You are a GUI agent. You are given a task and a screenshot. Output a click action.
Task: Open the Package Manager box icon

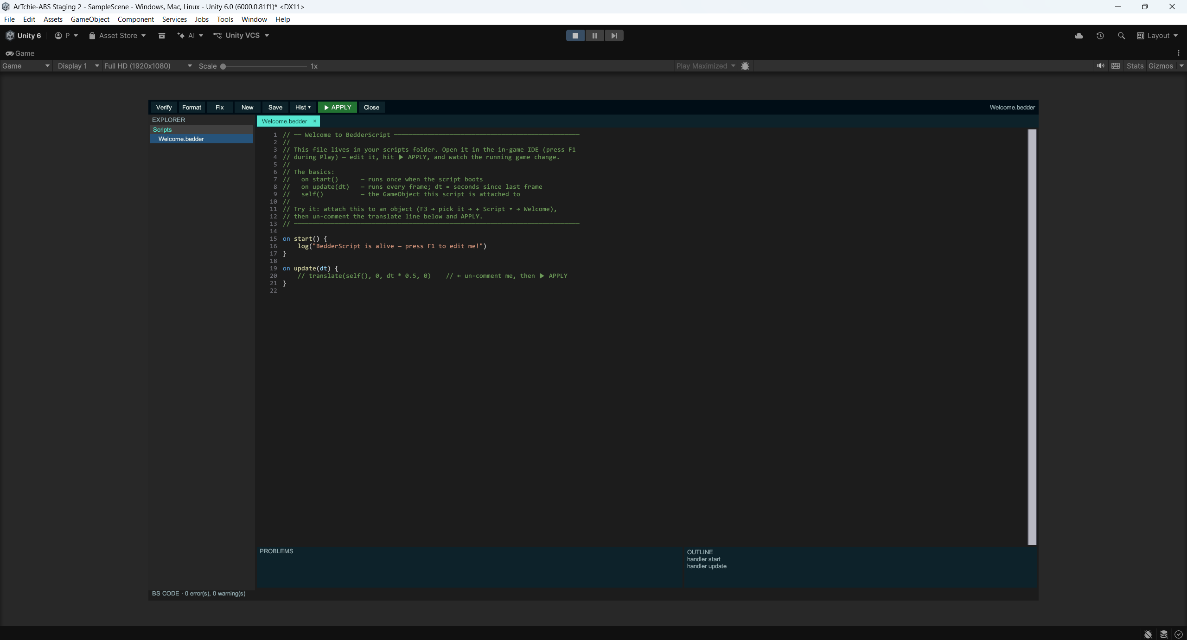pyautogui.click(x=161, y=36)
